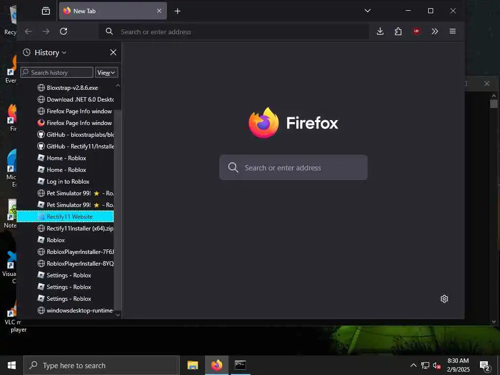The width and height of the screenshot is (500, 375).
Task: Show more tools overflow chevron
Action: [x=434, y=31]
